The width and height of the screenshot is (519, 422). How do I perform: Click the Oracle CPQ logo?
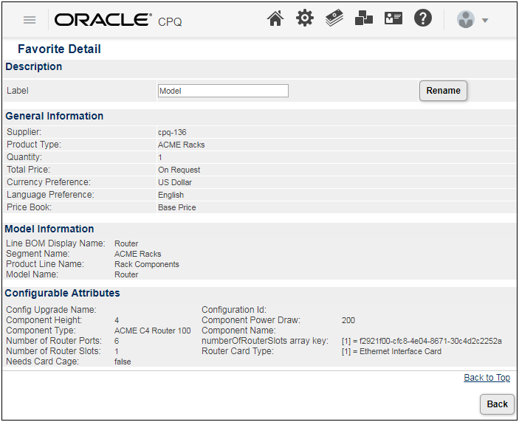coord(118,20)
